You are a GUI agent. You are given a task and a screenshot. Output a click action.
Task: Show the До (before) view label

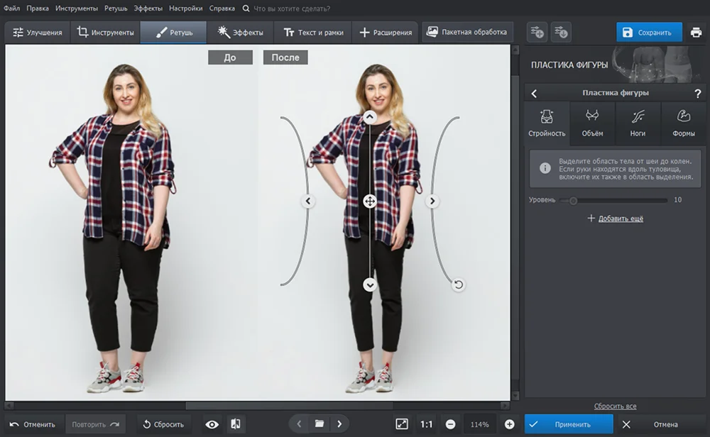[230, 57]
